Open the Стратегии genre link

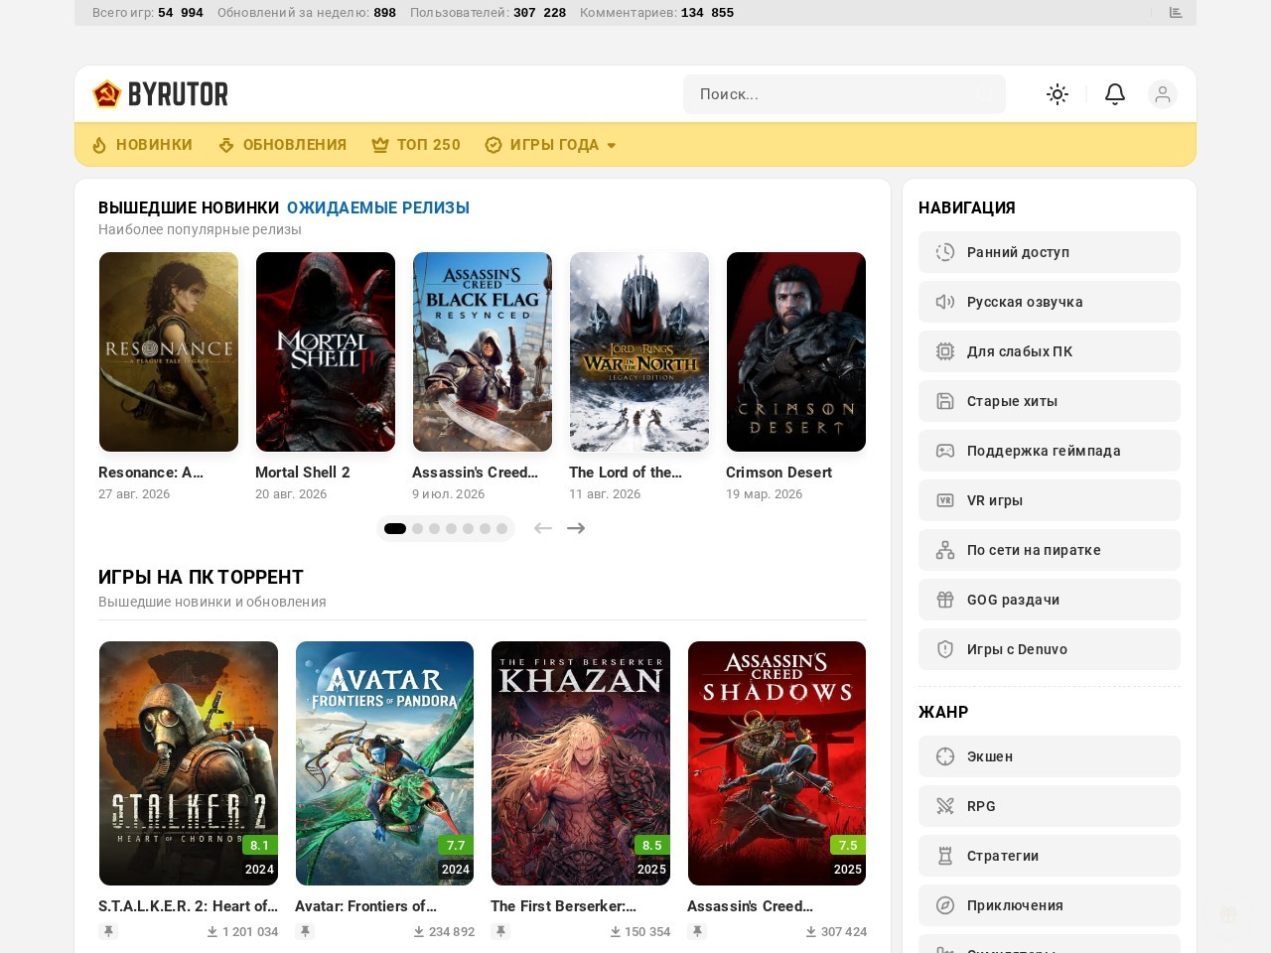coord(1050,856)
